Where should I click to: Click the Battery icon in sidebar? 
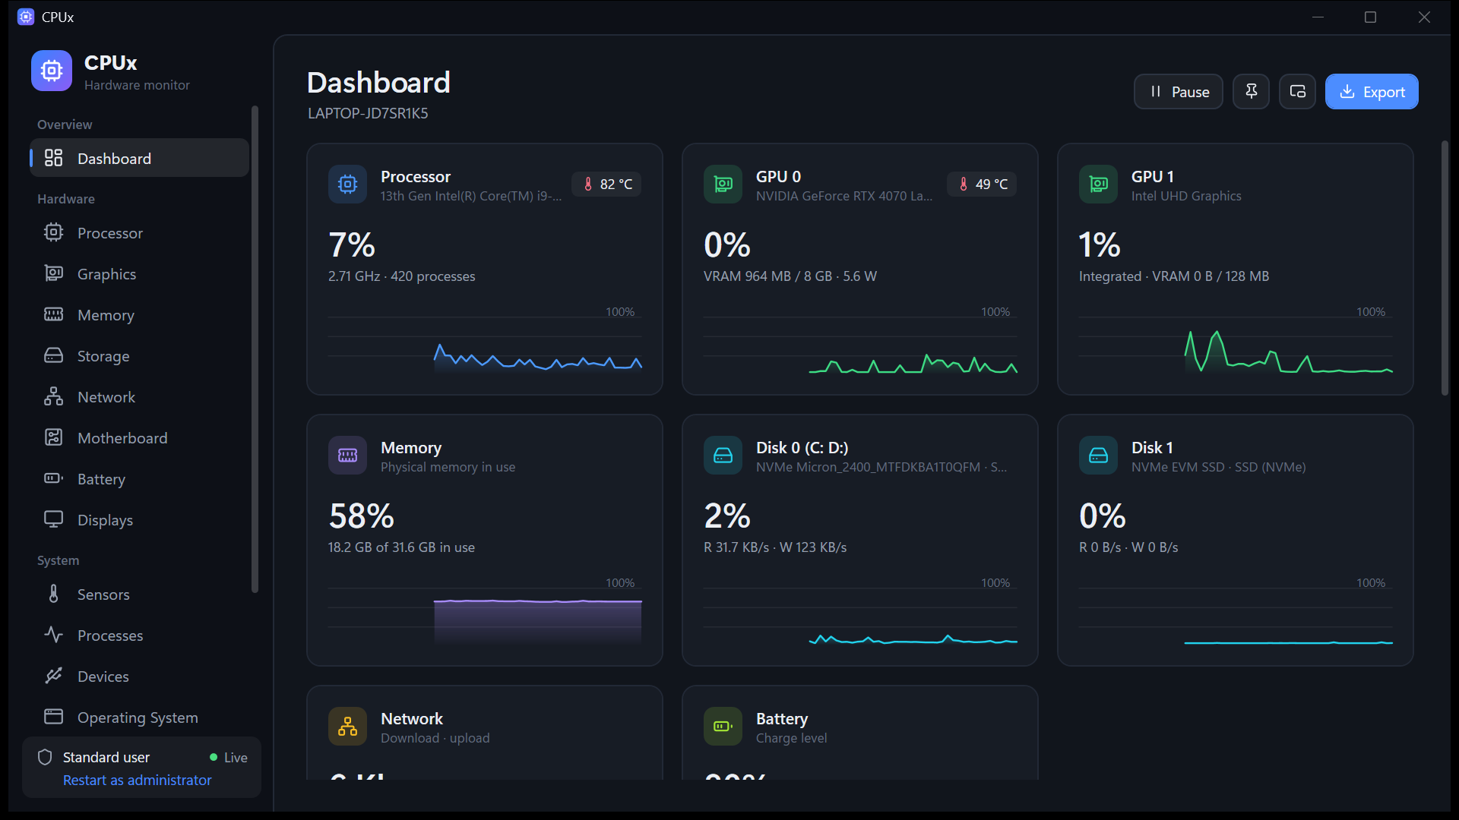(x=53, y=478)
